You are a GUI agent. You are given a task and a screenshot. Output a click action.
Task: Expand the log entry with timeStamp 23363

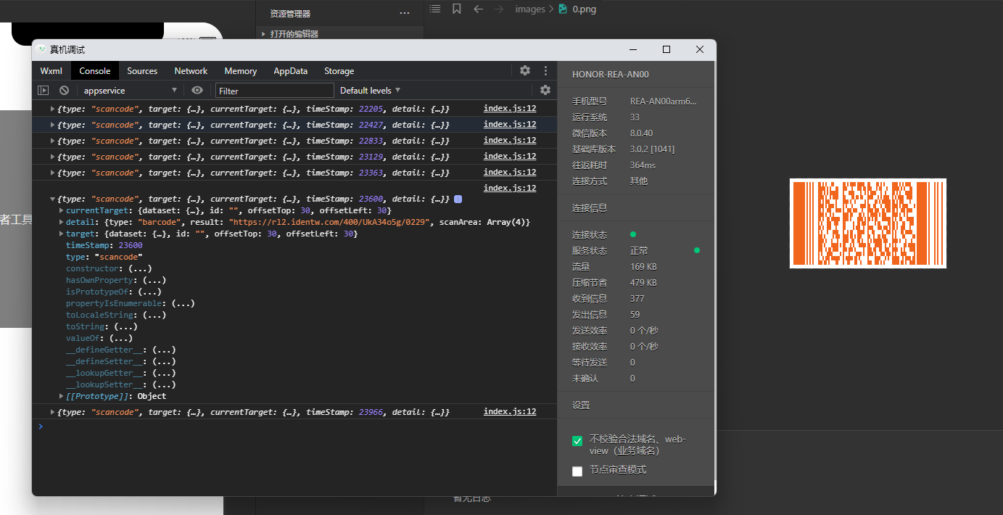(52, 173)
